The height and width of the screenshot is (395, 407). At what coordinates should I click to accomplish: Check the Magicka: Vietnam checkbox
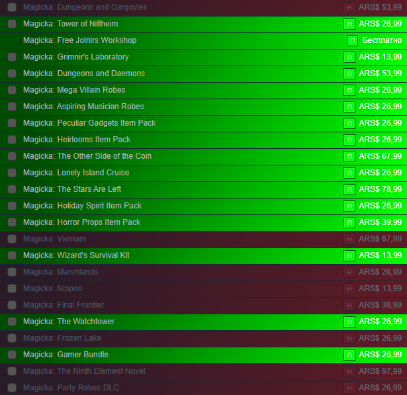12,239
